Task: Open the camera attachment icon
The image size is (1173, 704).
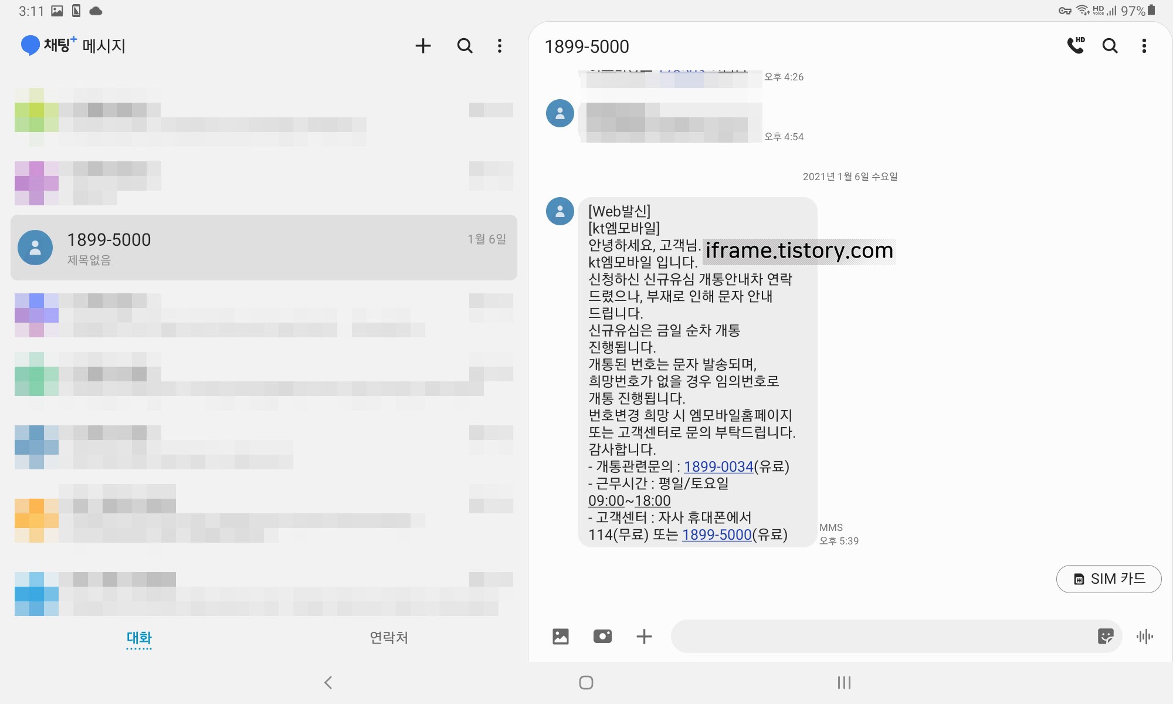Action: (x=602, y=637)
